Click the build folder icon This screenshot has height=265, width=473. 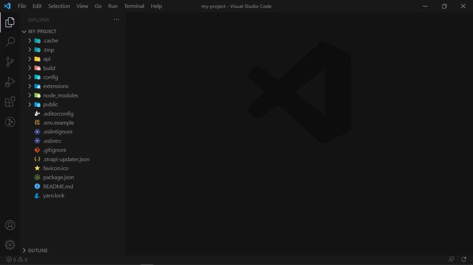tap(37, 68)
